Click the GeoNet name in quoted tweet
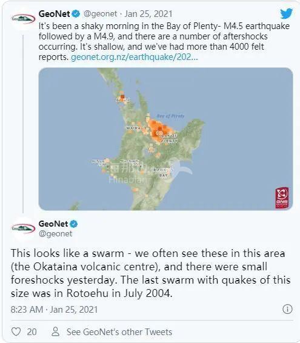Screen dimensions: 300x343 point(55,14)
